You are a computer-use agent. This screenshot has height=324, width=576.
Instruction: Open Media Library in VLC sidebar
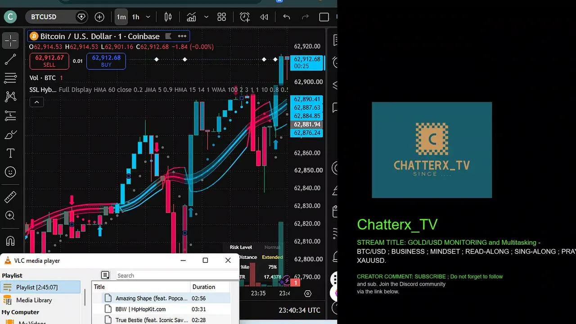coord(34,300)
